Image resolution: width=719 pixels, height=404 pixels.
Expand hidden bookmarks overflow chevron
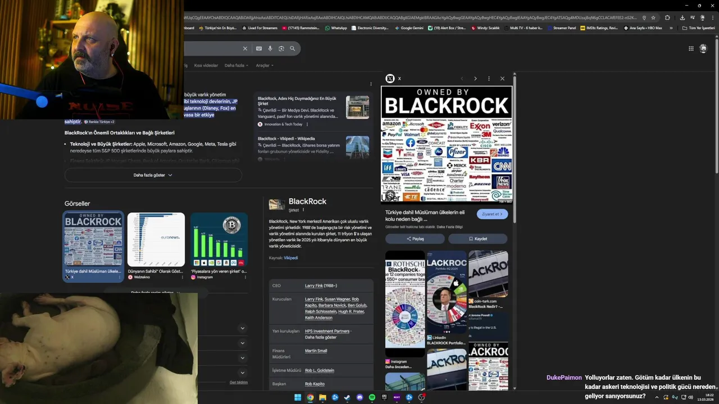point(671,27)
